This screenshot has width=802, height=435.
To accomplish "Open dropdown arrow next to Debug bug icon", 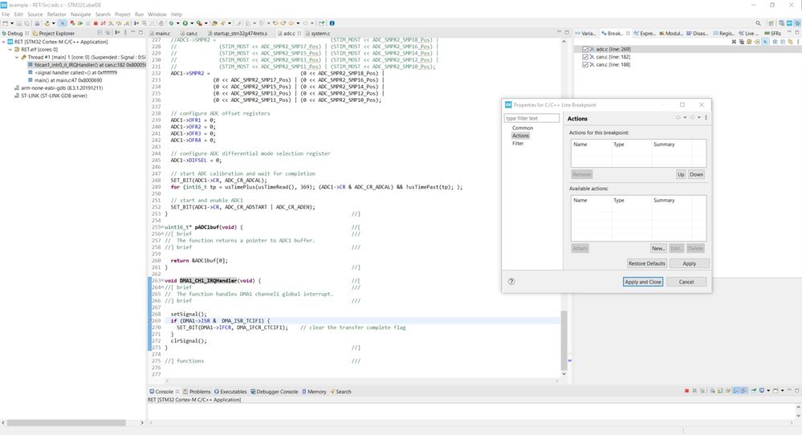I will click(178, 23).
